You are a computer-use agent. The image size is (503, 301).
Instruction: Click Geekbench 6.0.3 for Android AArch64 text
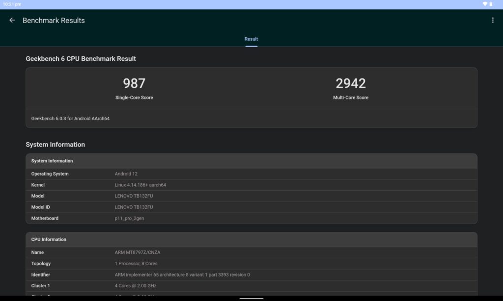click(70, 119)
